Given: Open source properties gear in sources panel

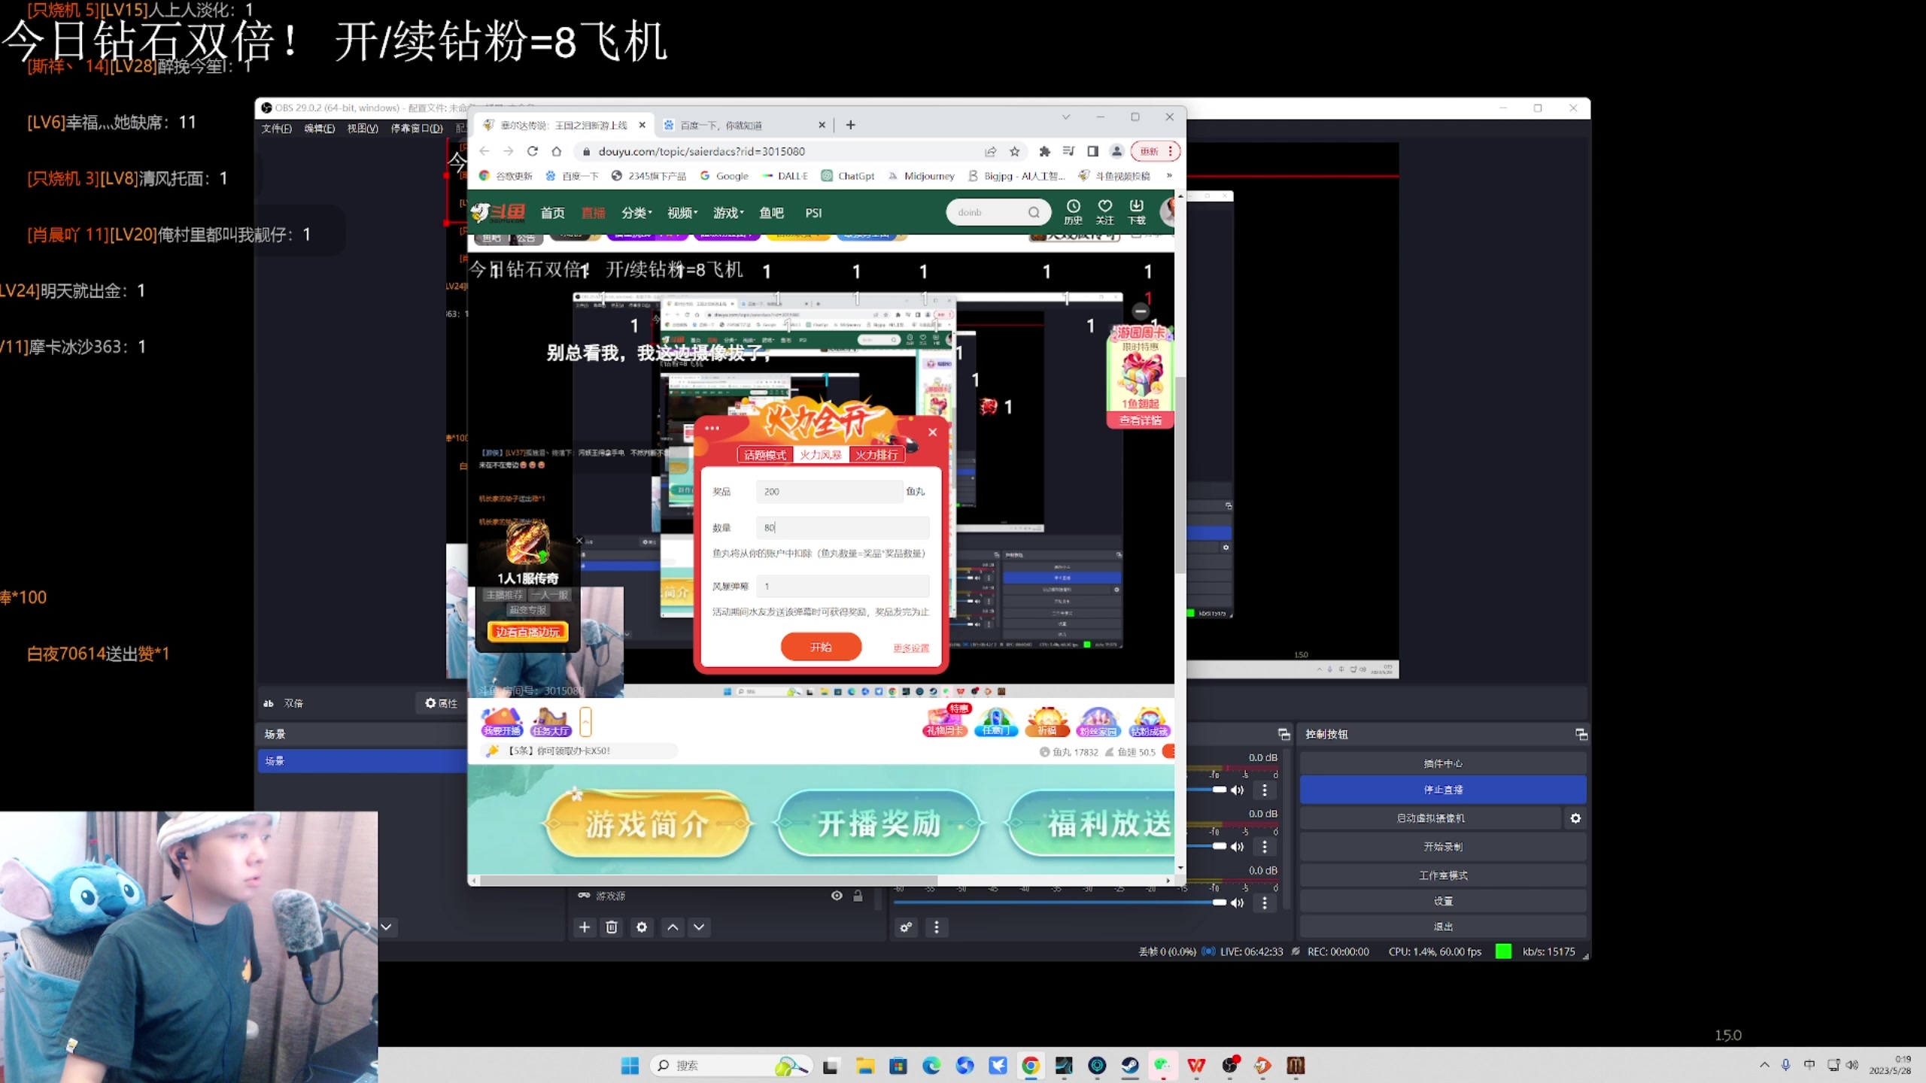Looking at the screenshot, I should click(x=642, y=927).
